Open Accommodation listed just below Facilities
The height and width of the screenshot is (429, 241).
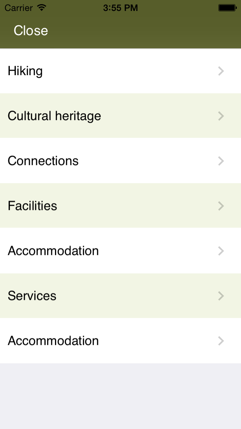pyautogui.click(x=53, y=251)
